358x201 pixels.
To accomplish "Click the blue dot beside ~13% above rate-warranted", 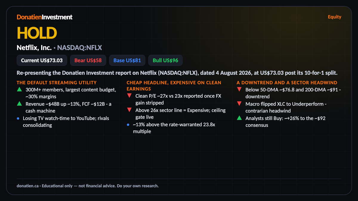I will click(128, 125).
